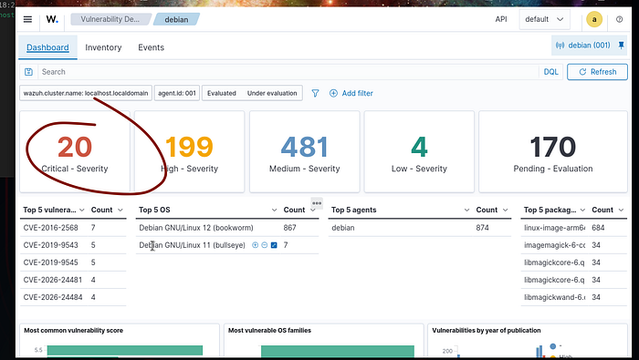Click the DQL language switcher
This screenshot has width=639, height=360.
click(551, 72)
